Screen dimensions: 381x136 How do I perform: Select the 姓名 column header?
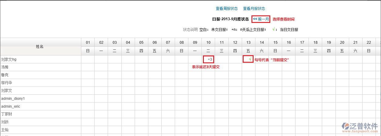point(40,46)
